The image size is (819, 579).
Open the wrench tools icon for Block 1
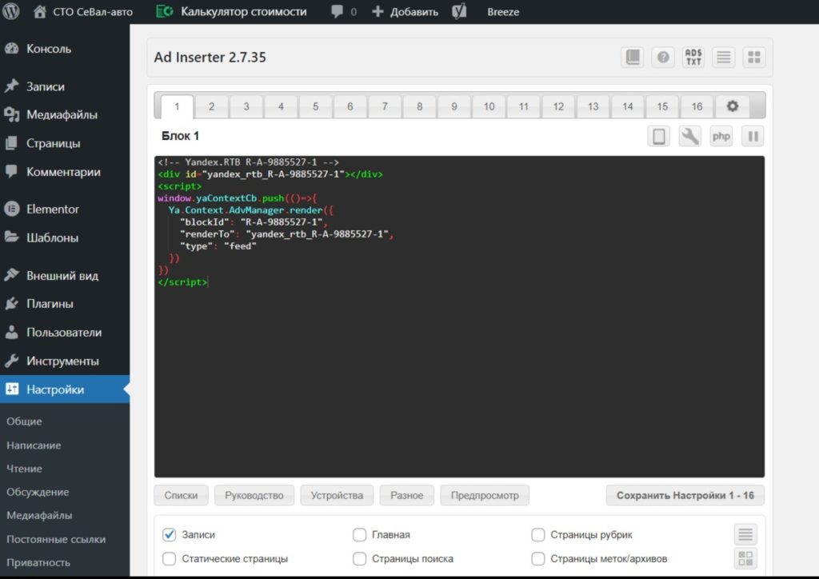(x=689, y=136)
